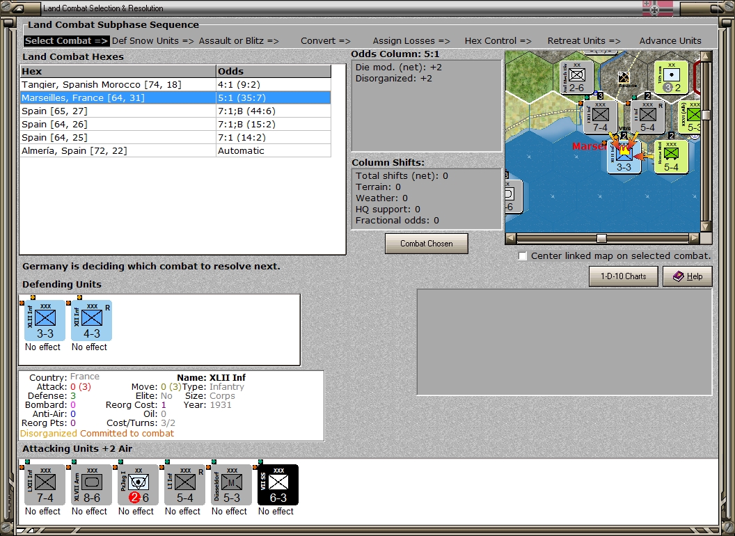Click the green 5-4 unit on map

[x=671, y=157]
